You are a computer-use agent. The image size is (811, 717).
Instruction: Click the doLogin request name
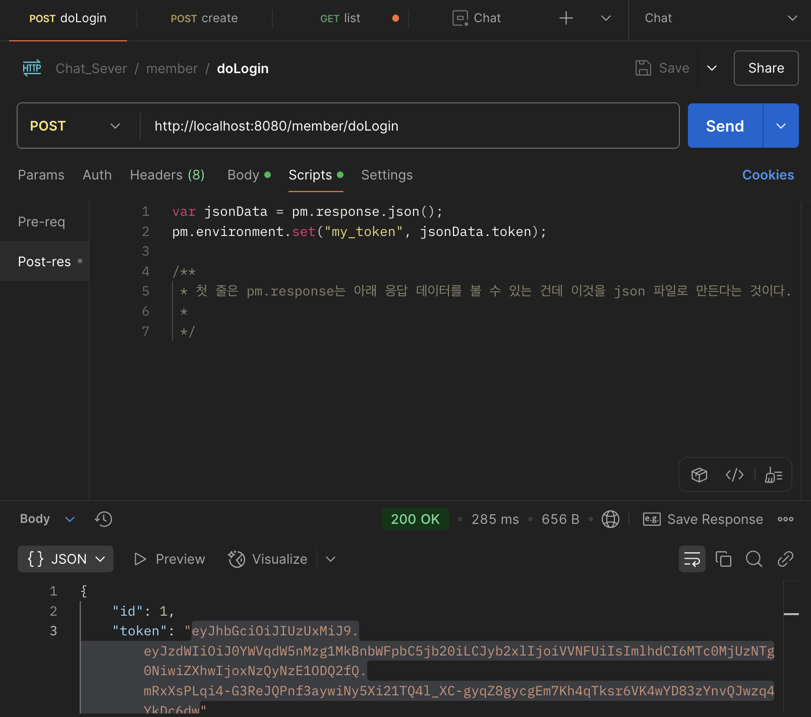[x=243, y=69]
